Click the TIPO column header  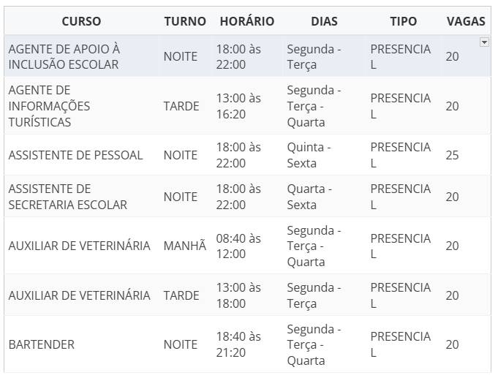(404, 21)
